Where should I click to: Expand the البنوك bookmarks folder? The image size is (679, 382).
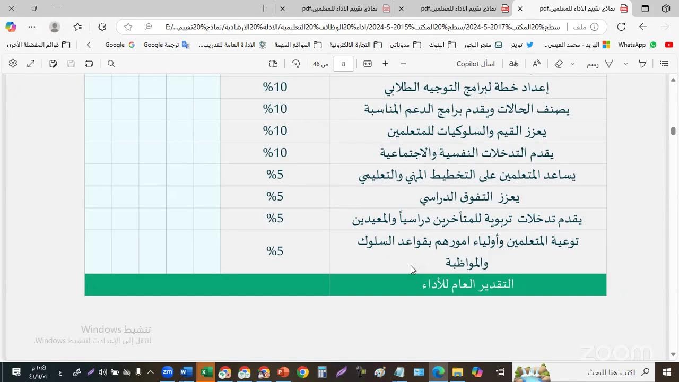tap(442, 45)
